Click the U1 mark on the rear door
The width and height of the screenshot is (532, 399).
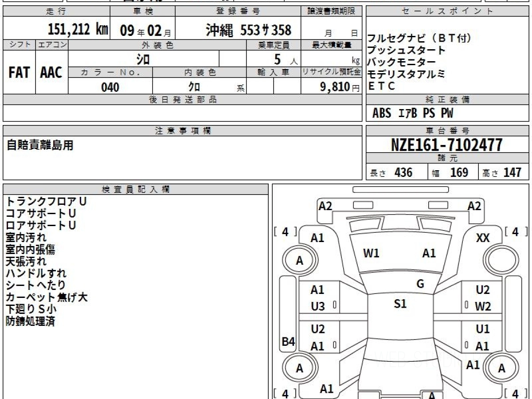(x=483, y=329)
